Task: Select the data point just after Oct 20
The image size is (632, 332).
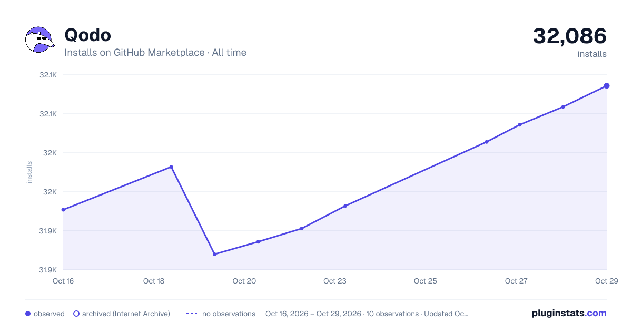Action: click(258, 242)
